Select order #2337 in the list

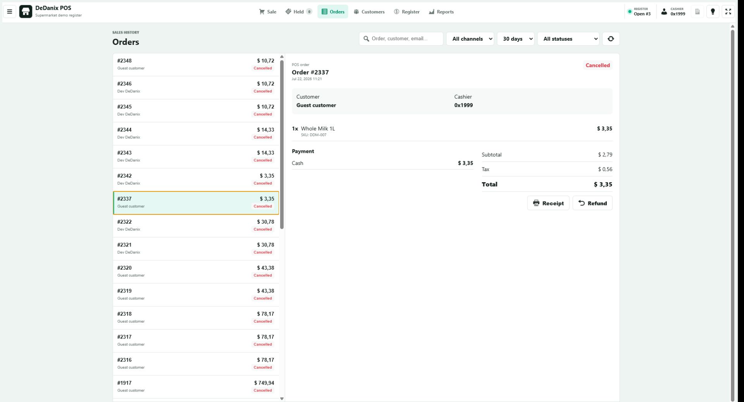click(x=196, y=203)
